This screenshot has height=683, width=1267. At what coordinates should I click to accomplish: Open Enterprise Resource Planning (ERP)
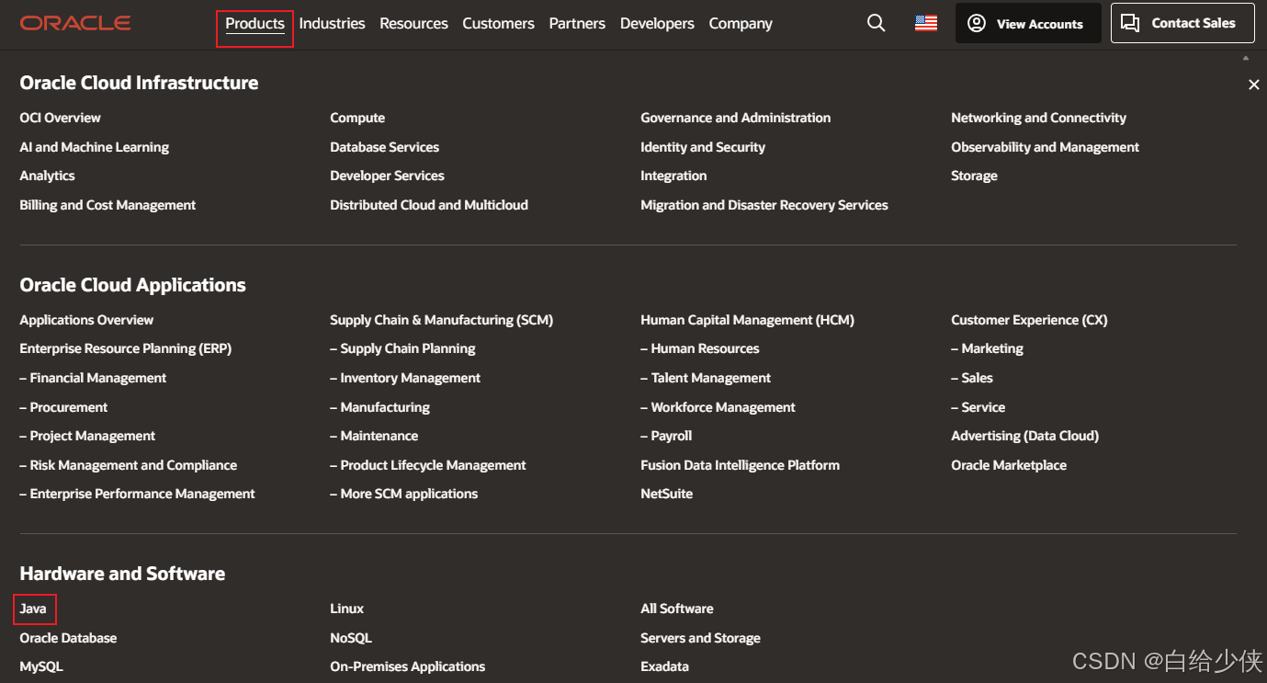[x=125, y=348]
